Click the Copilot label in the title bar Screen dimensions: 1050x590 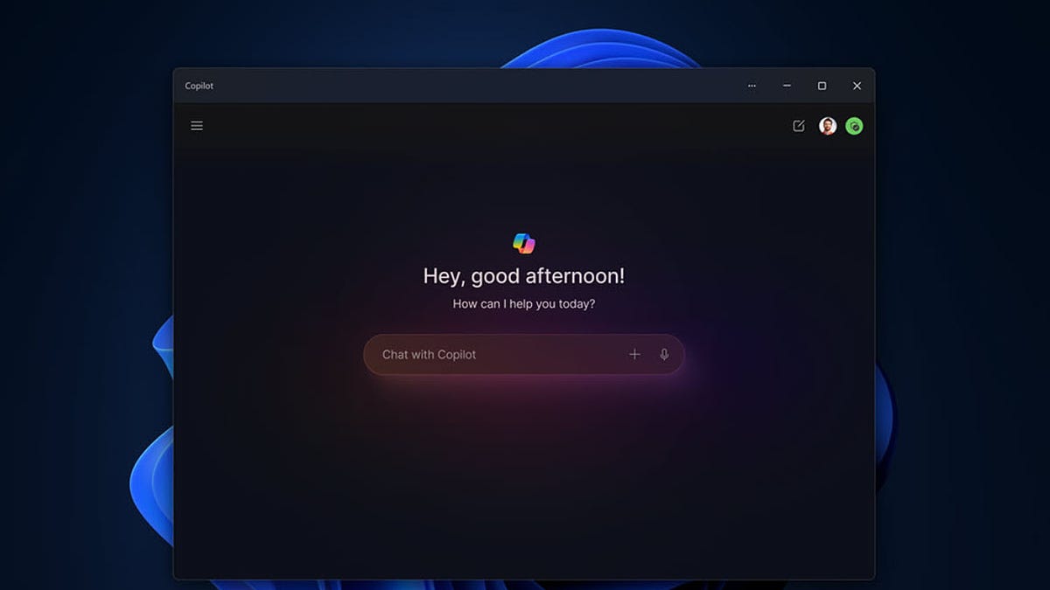coord(199,86)
